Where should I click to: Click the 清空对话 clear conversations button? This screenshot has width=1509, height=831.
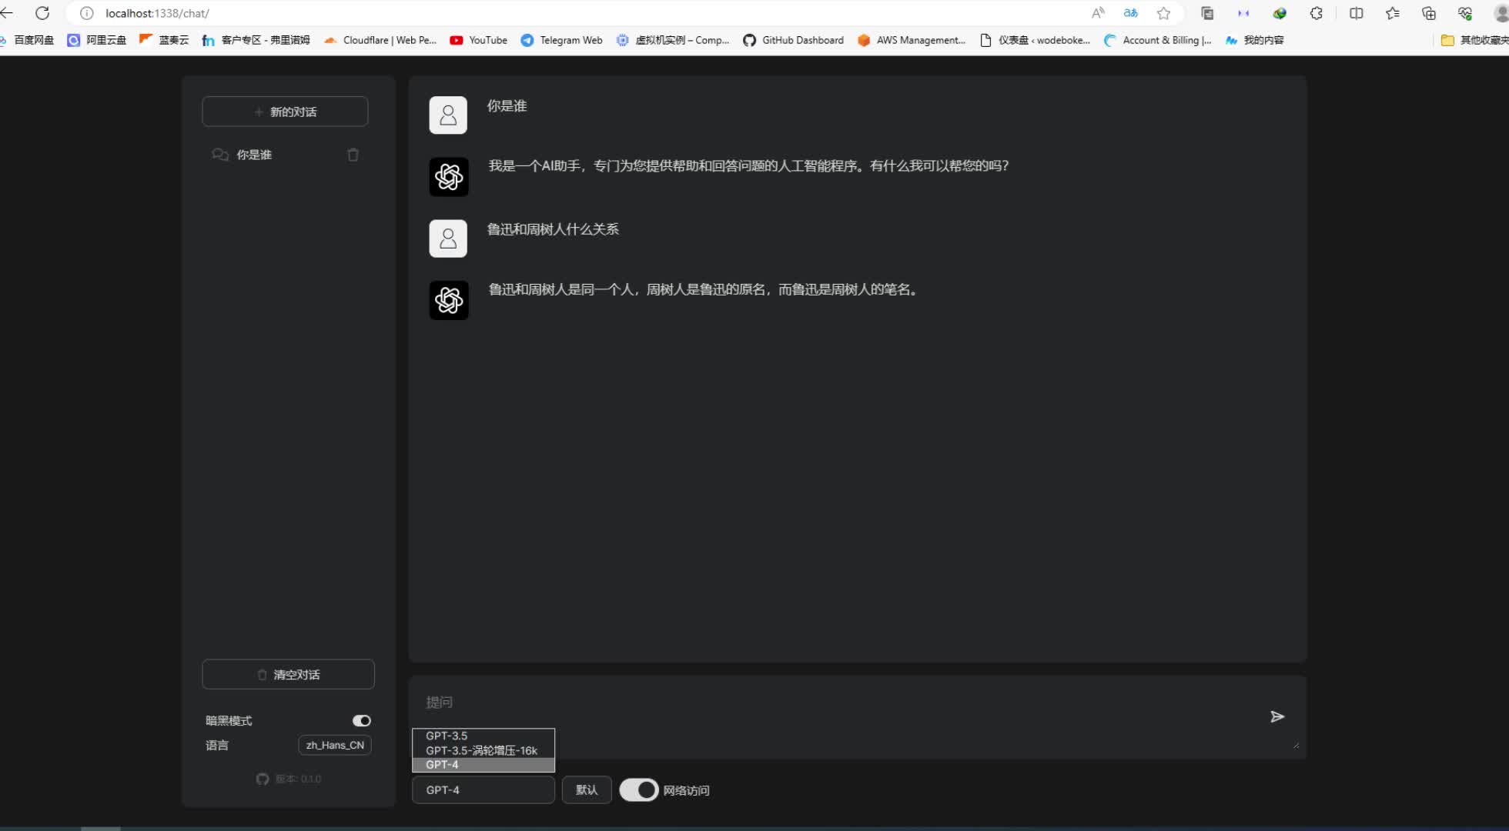pyautogui.click(x=288, y=674)
